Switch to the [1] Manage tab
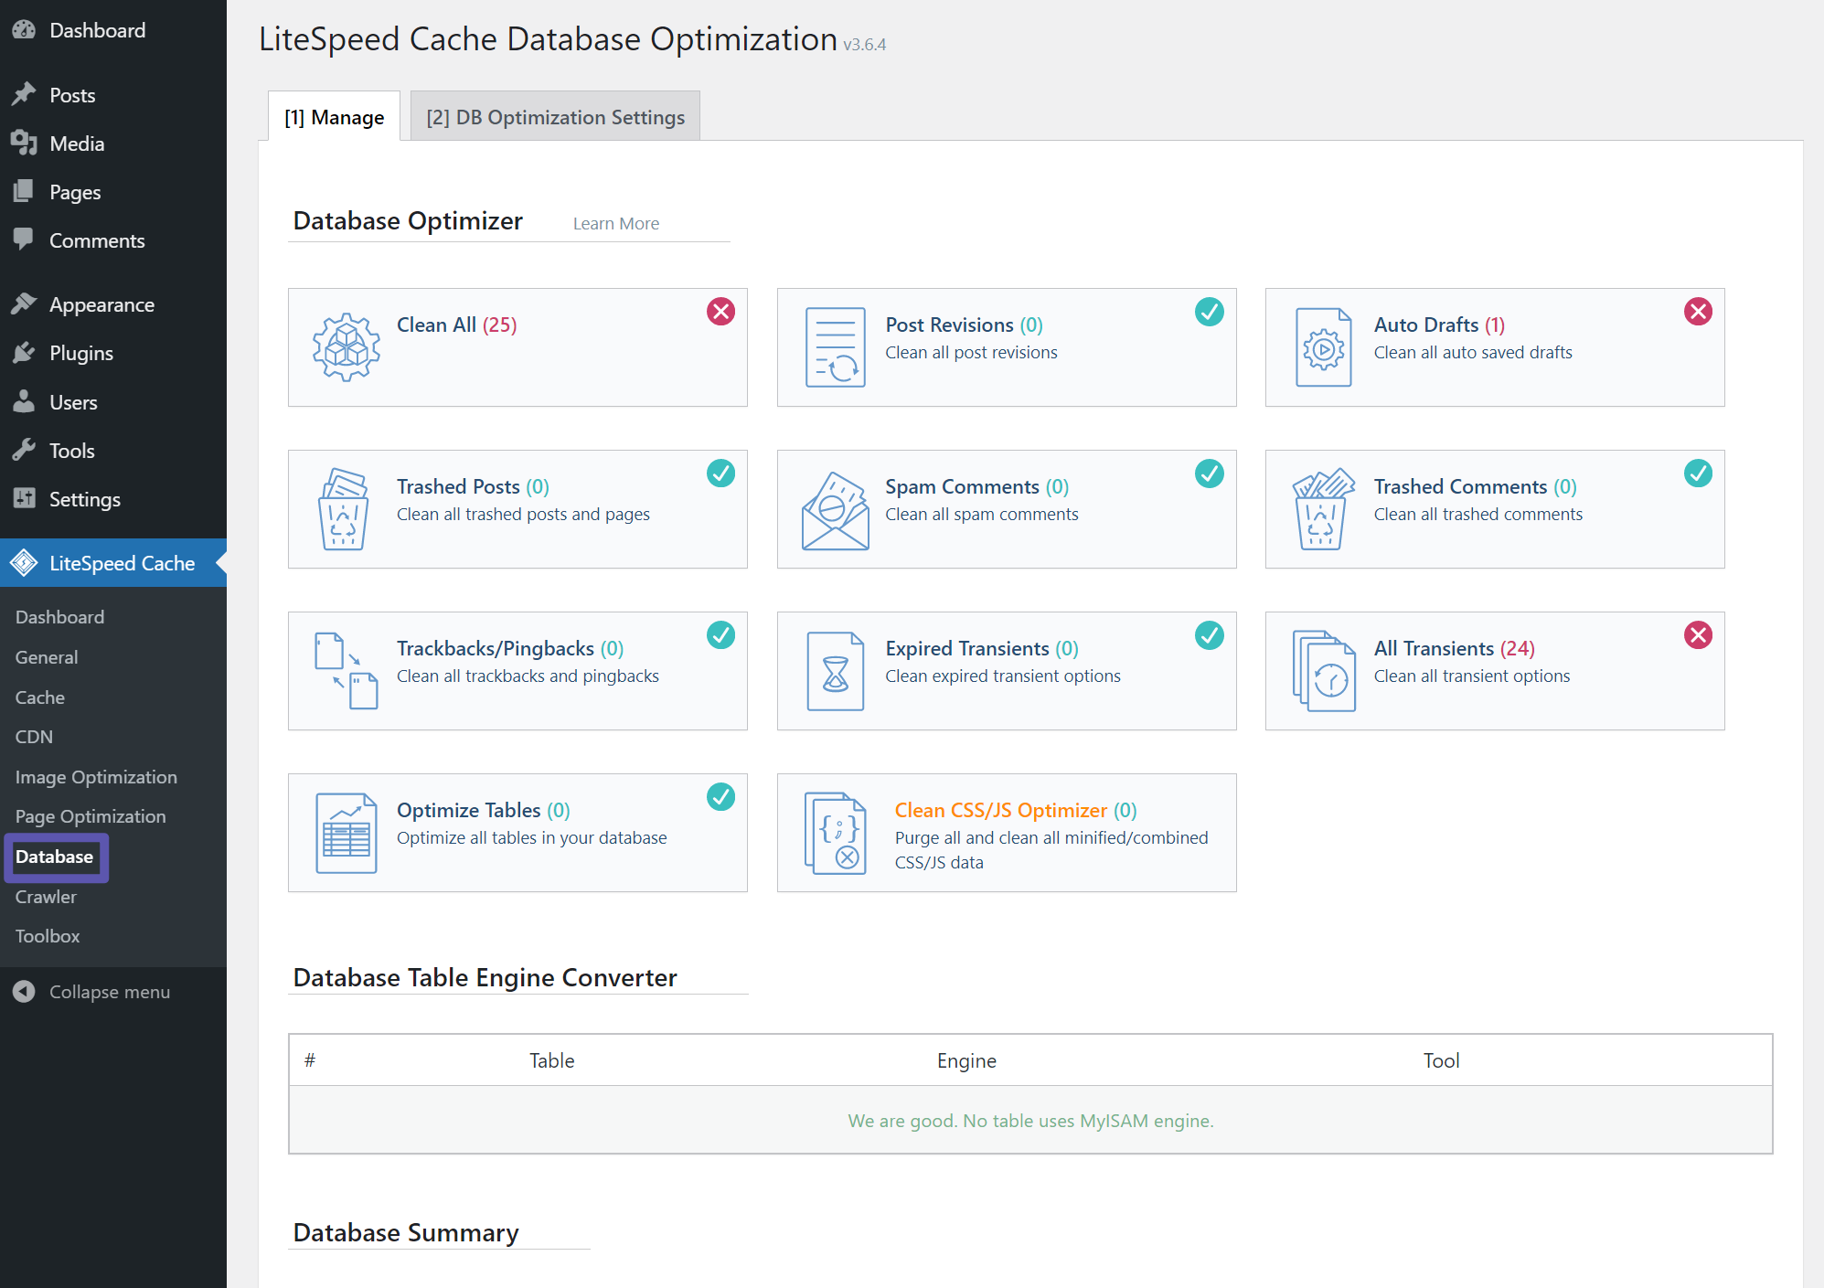The image size is (1824, 1288). [x=334, y=116]
